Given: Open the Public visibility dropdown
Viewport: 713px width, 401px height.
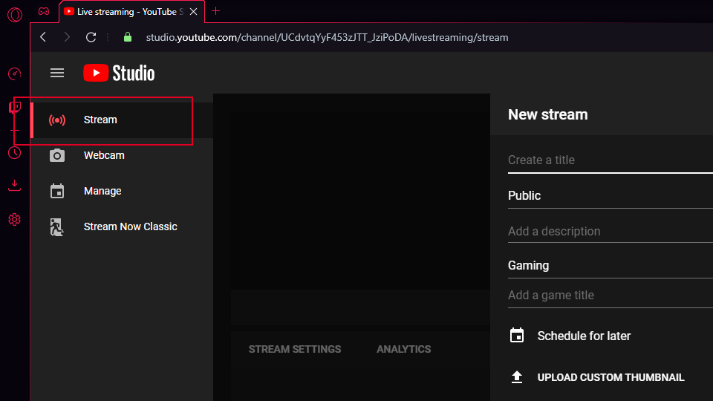Looking at the screenshot, I should coord(611,196).
